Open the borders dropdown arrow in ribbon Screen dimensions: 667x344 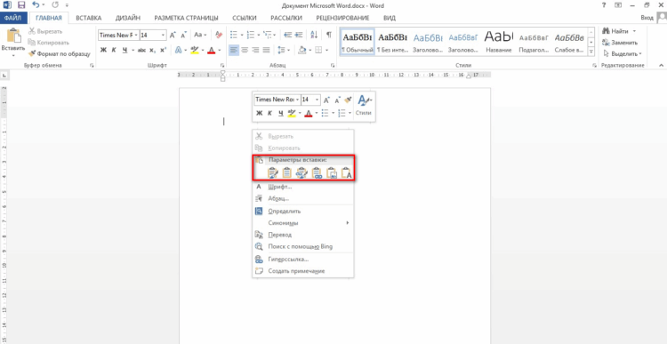point(326,50)
